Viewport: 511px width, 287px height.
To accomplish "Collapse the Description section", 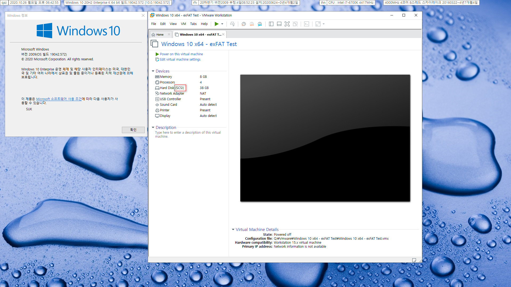I will [x=153, y=128].
